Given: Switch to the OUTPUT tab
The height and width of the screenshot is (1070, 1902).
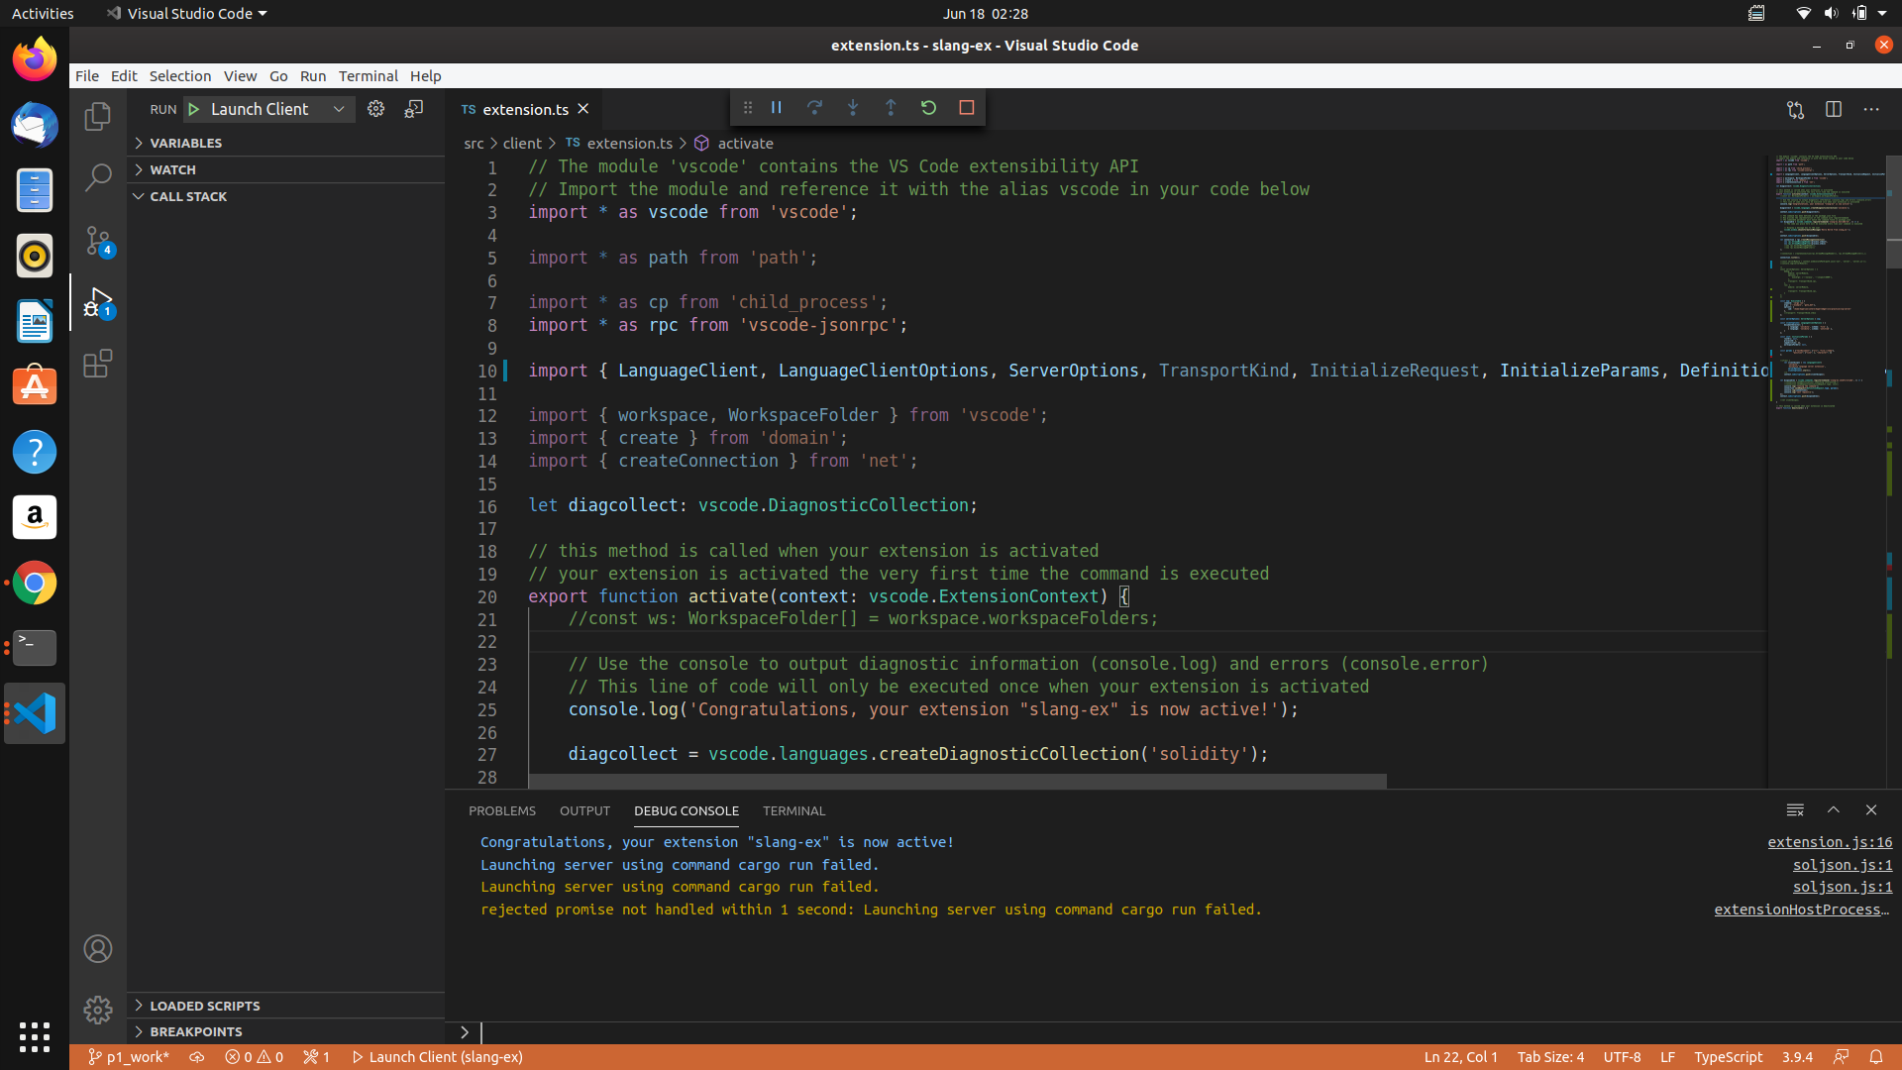Looking at the screenshot, I should click(x=584, y=810).
